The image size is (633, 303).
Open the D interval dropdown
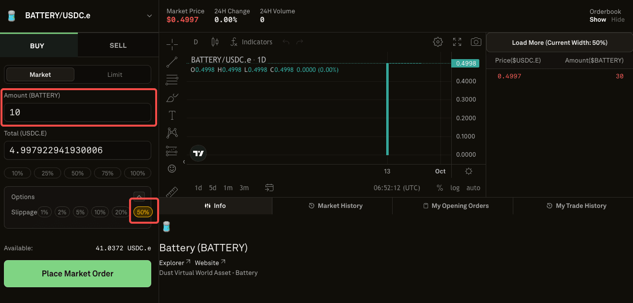196,42
